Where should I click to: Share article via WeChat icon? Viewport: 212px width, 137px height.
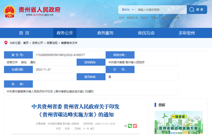coord(130,126)
